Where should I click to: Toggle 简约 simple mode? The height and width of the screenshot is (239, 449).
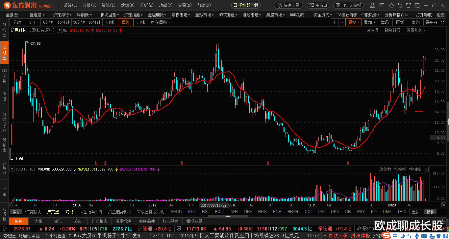pyautogui.click(x=415, y=22)
